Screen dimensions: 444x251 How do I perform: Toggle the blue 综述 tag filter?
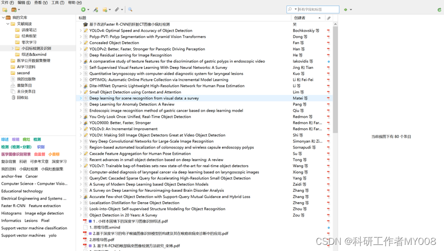[x=5, y=139]
